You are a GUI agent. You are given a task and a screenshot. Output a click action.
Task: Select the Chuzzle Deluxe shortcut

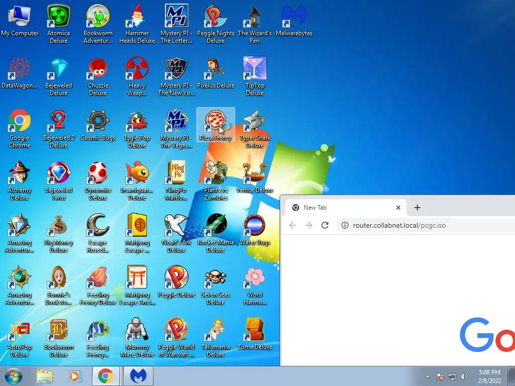(98, 76)
